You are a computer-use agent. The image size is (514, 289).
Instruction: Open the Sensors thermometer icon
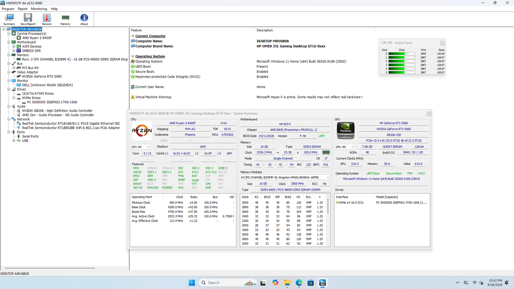47,19
